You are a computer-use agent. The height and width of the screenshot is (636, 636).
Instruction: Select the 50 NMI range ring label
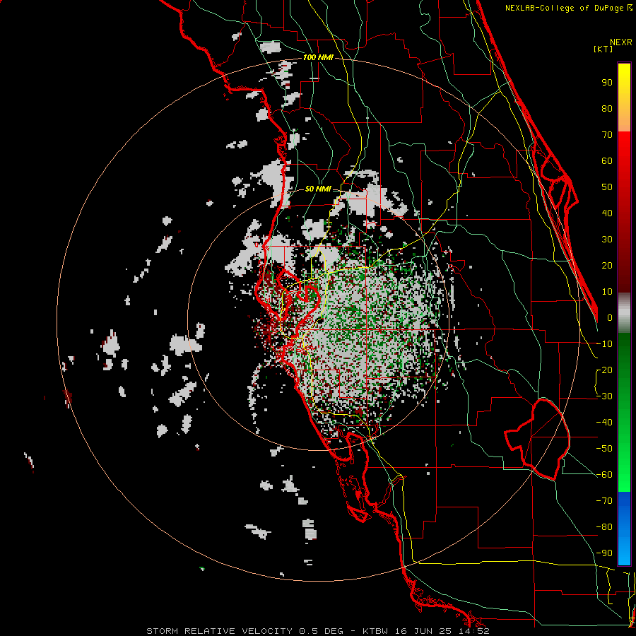pos(318,189)
